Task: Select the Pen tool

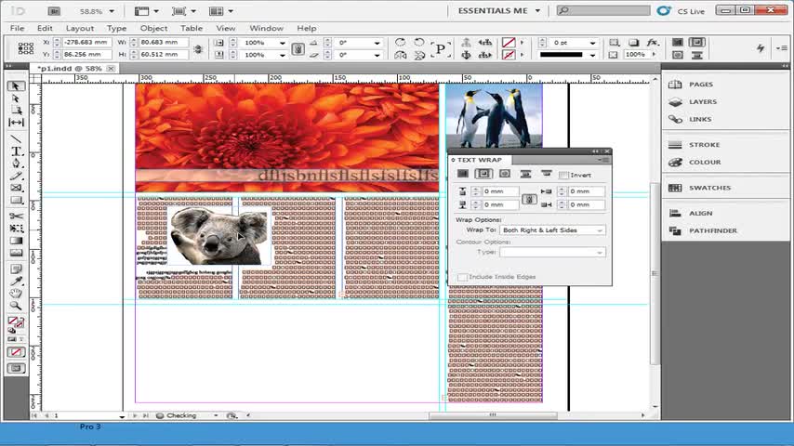Action: 16,163
